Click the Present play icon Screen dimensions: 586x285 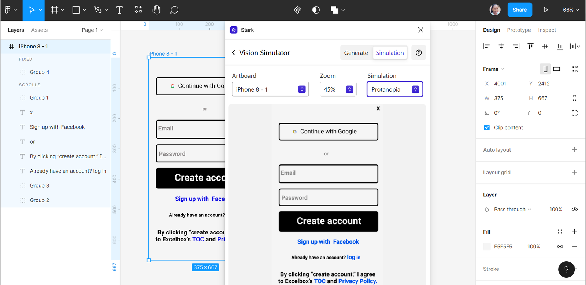click(546, 10)
